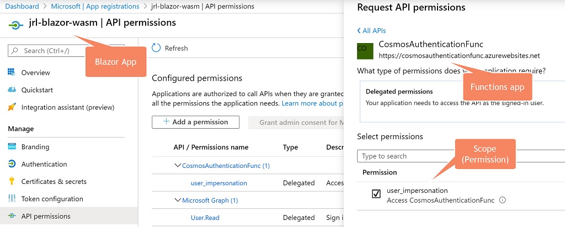Image resolution: width=565 pixels, height=227 pixels.
Task: Go back via the All APIs link
Action: coord(371,31)
